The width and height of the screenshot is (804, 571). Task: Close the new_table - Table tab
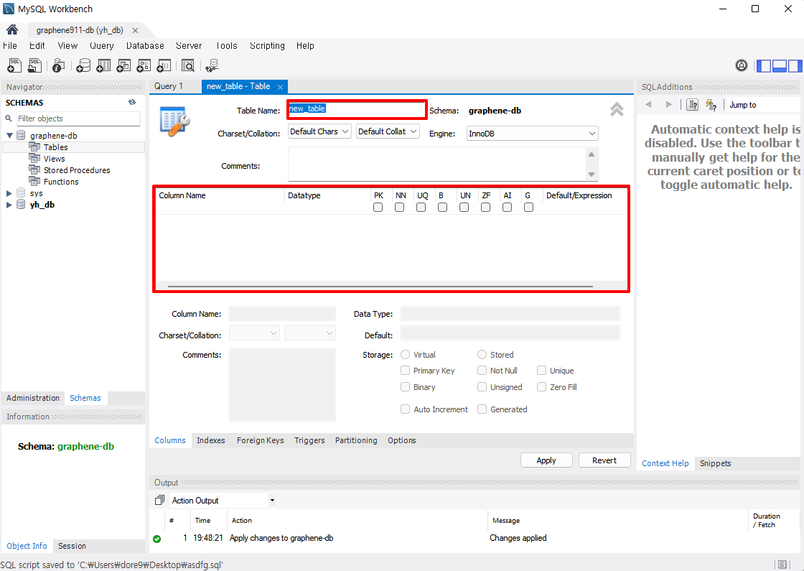pyautogui.click(x=280, y=87)
